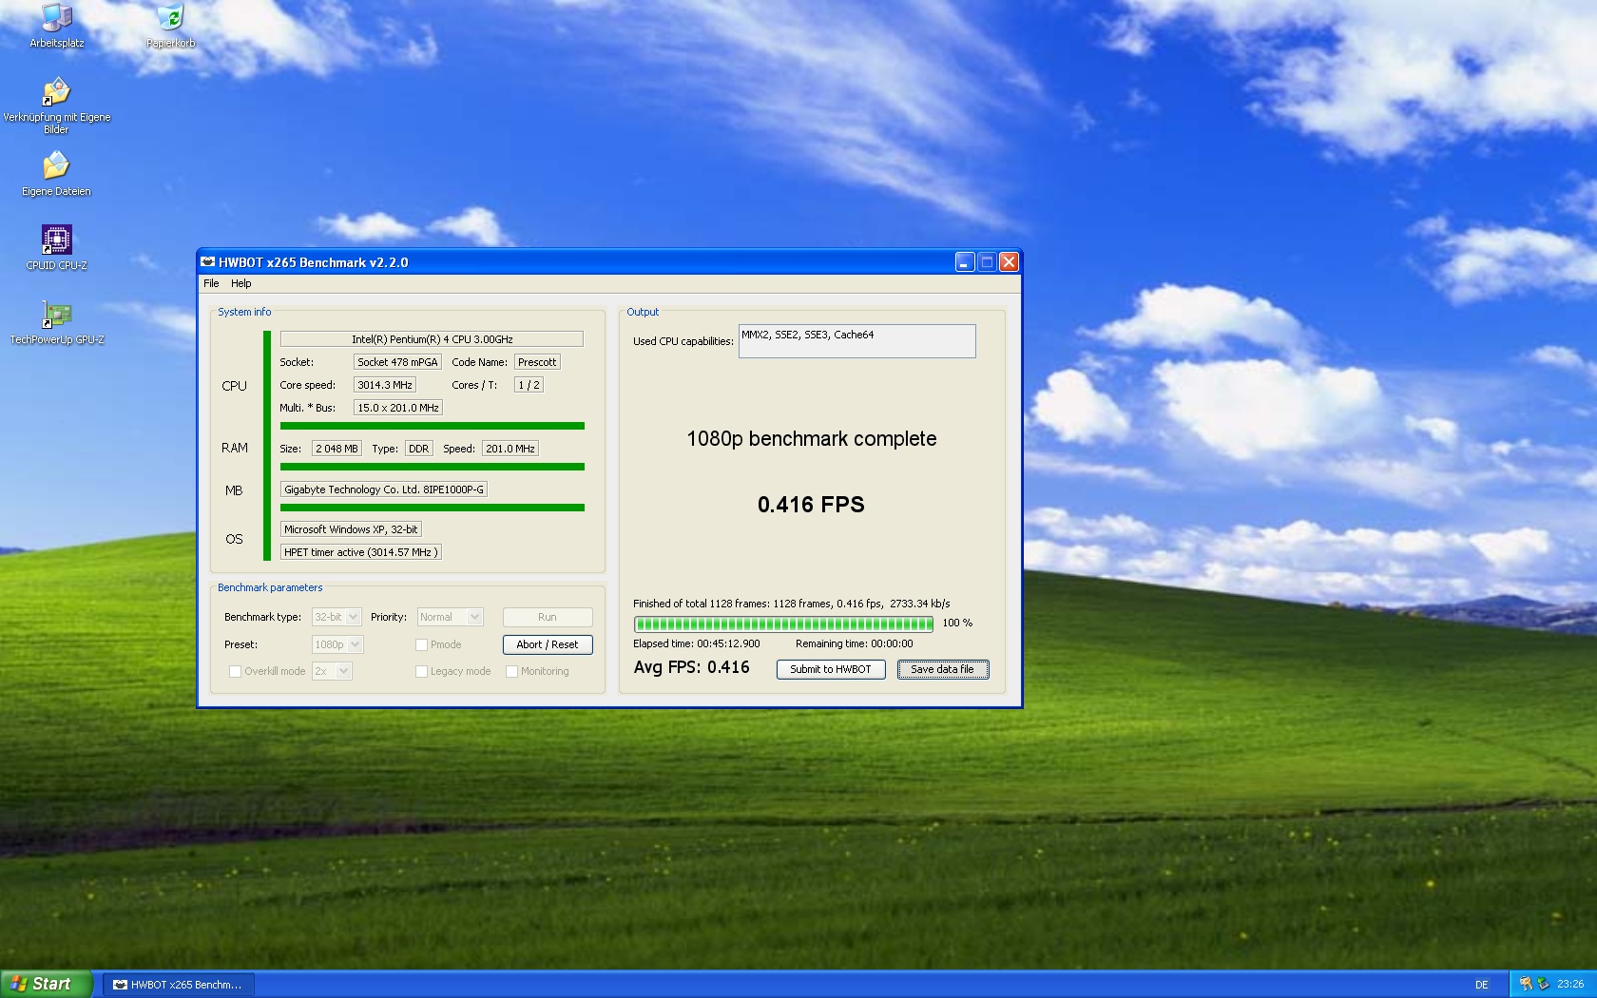
Task: Minimize the HWBOT x265 Benchmark window
Action: tap(965, 262)
